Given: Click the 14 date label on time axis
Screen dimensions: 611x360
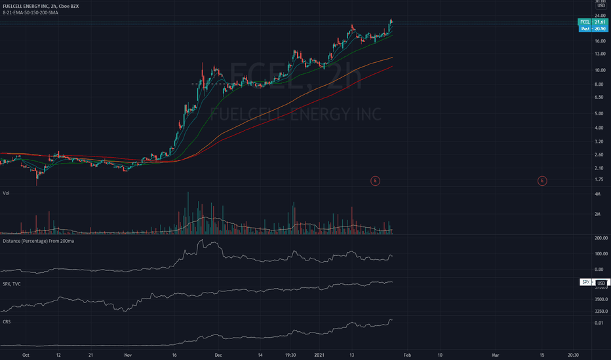Looking at the screenshot, I should click(x=260, y=355).
